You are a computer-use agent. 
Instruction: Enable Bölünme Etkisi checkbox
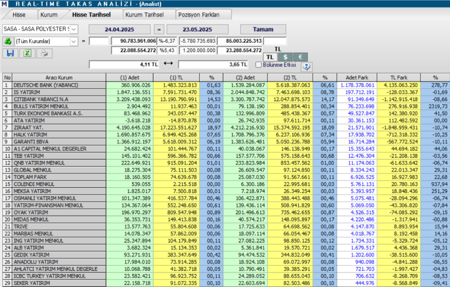click(258, 65)
